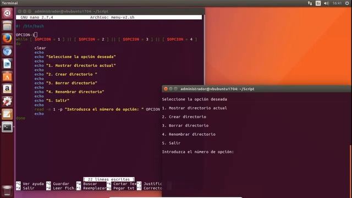Click the ^X Salir shortcut in nano

point(25,188)
